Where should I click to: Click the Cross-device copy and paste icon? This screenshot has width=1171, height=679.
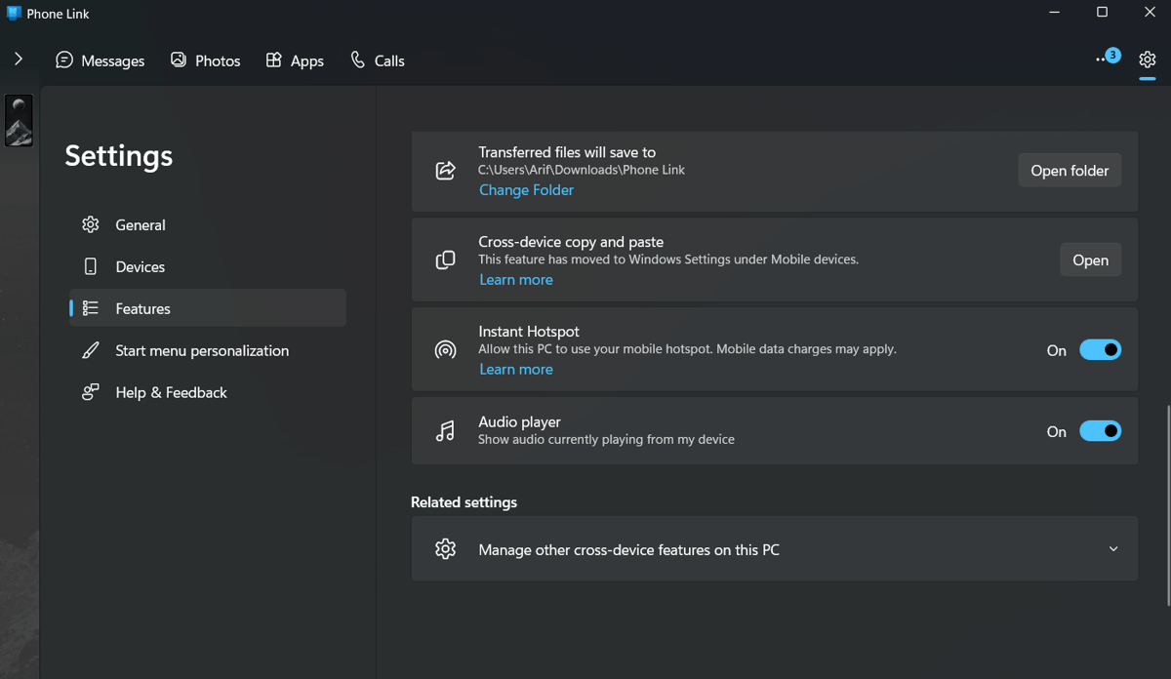(445, 260)
